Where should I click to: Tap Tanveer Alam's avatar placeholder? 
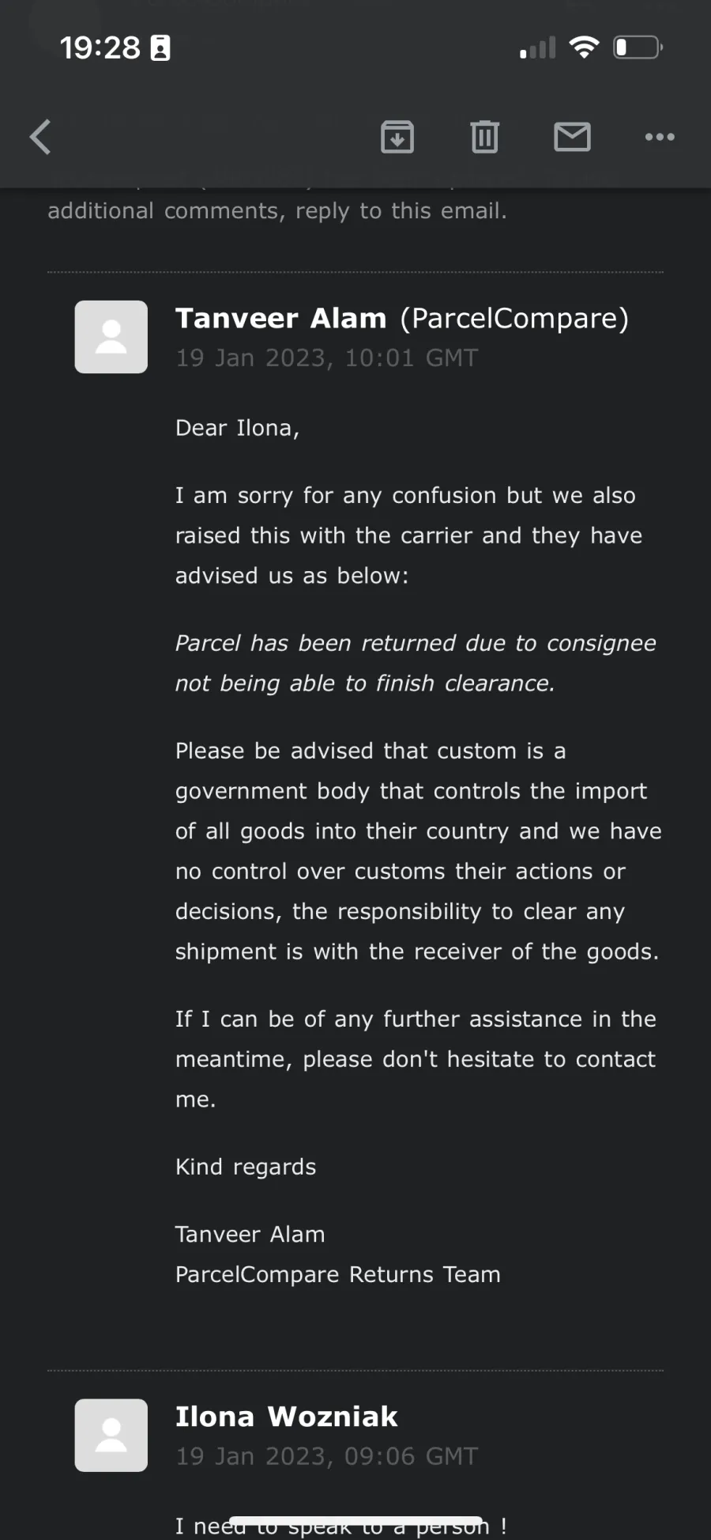pyautogui.click(x=111, y=337)
